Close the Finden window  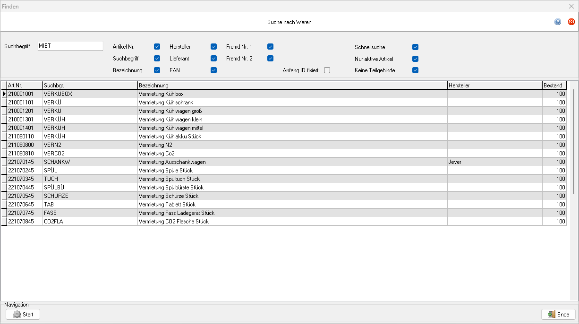(571, 7)
